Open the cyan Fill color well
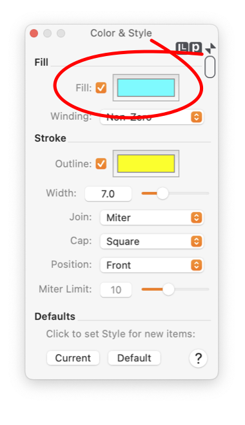The height and width of the screenshot is (425, 245). click(x=146, y=88)
